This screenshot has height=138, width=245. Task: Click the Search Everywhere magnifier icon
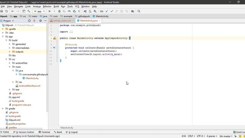pyautogui.click(x=139, y=11)
